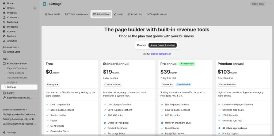Open Analytics via bar chart icon
The height and width of the screenshot is (136, 274).
pyautogui.click(x=4, y=41)
